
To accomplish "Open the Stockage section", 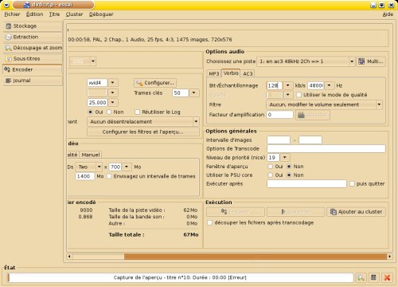I will 33,26.
